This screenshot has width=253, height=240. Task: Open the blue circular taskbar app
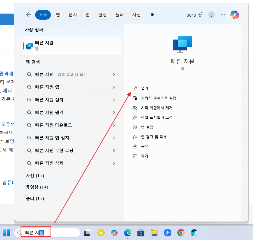tap(167, 233)
